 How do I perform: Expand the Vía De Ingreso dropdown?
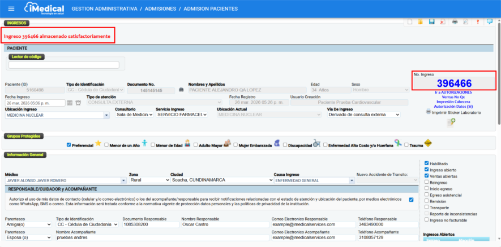click(x=363, y=114)
